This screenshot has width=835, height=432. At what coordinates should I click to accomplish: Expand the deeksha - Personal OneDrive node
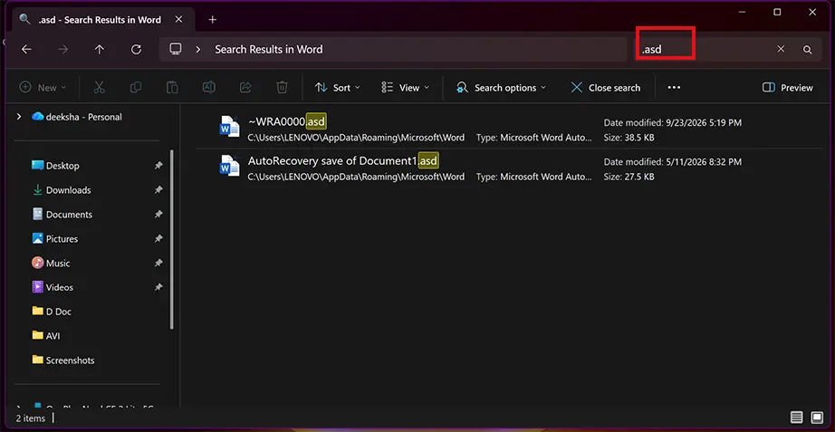tap(19, 117)
